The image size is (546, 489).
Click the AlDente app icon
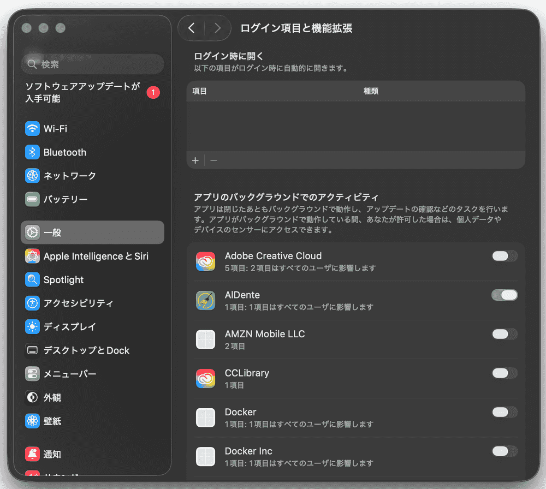205,301
